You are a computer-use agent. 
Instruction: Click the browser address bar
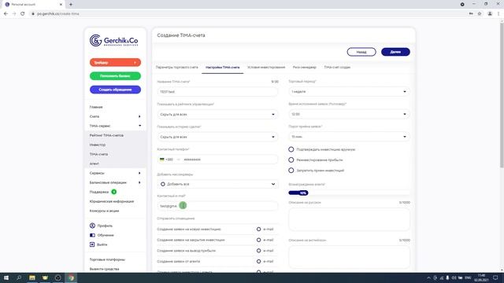[247, 14]
